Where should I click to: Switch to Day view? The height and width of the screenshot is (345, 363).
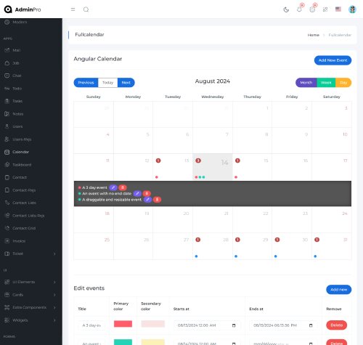[x=343, y=83]
